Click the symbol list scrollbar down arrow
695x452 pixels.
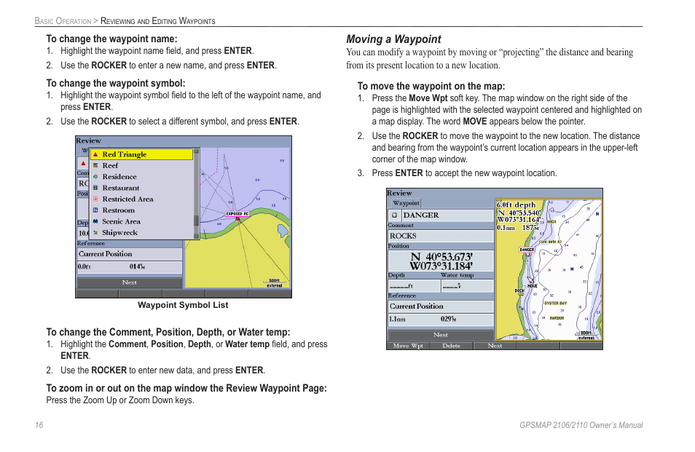pyautogui.click(x=197, y=237)
